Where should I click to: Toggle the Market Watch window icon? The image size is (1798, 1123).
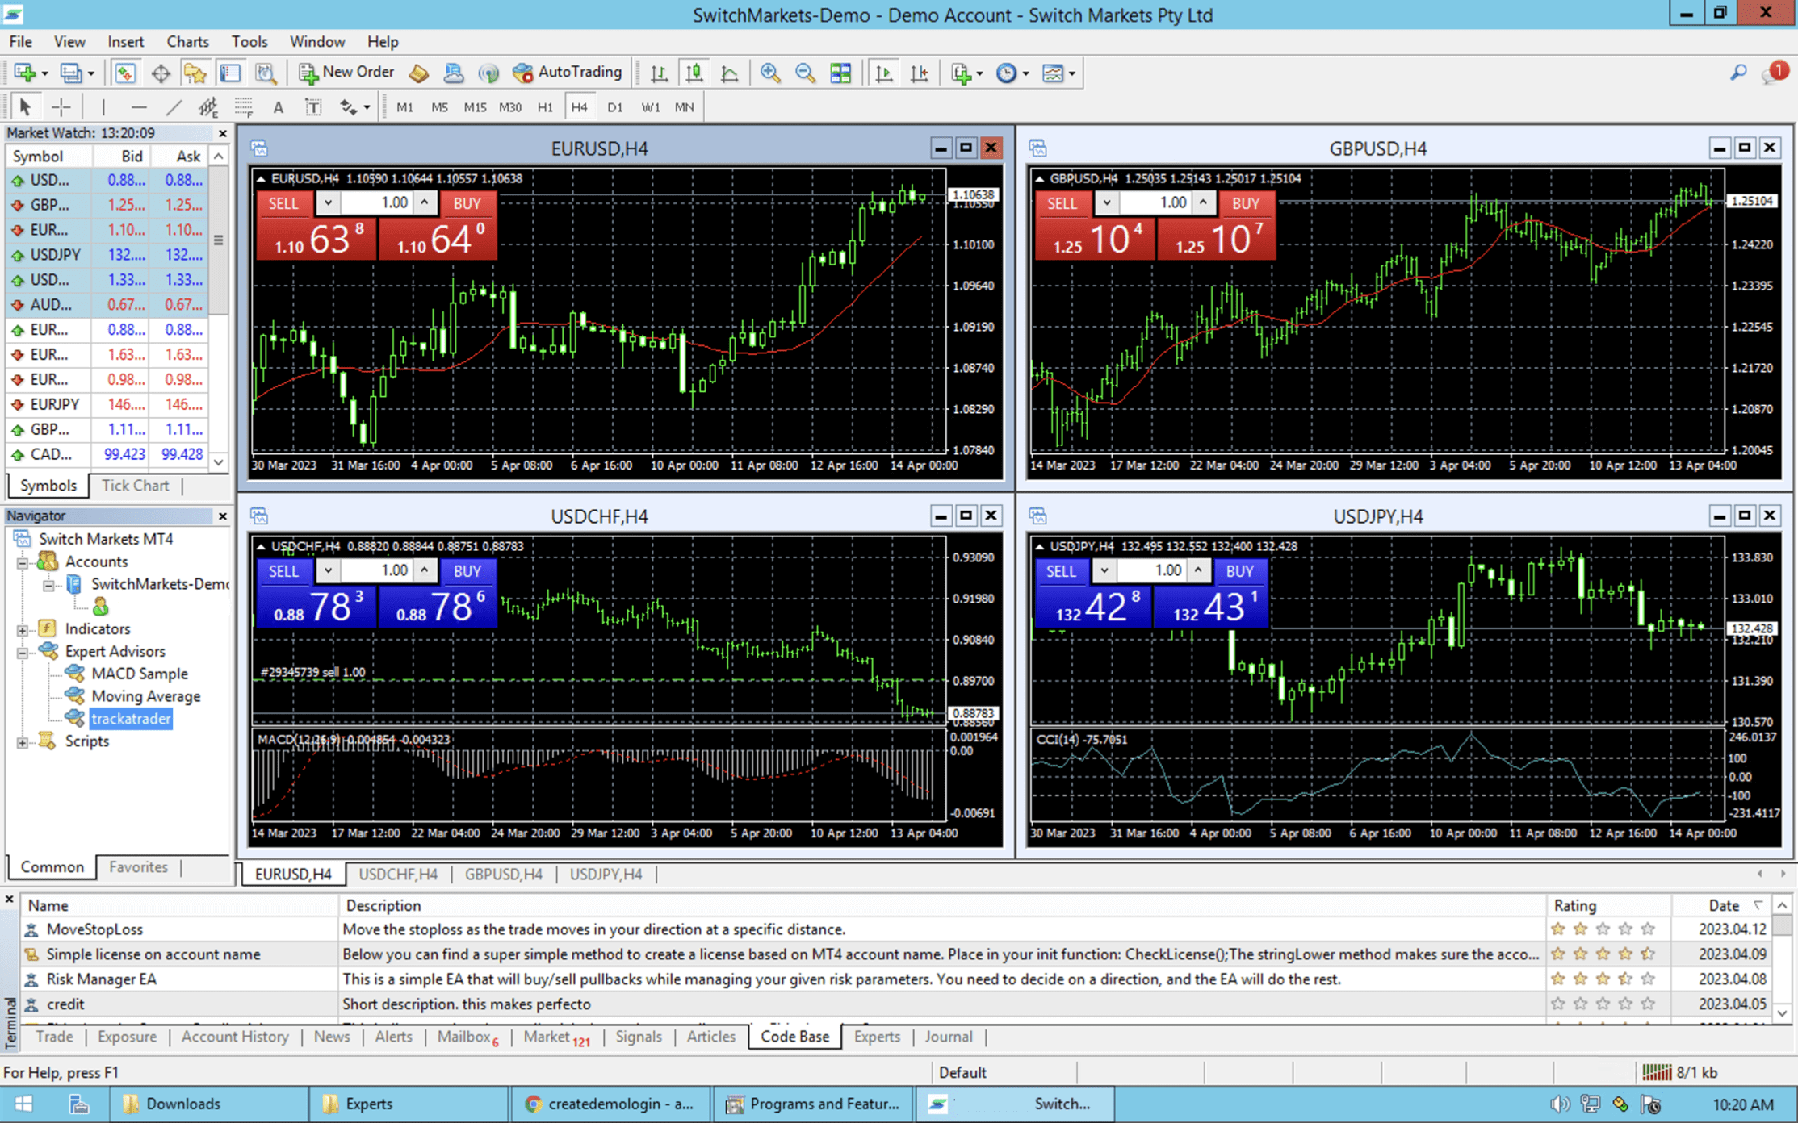coord(125,73)
